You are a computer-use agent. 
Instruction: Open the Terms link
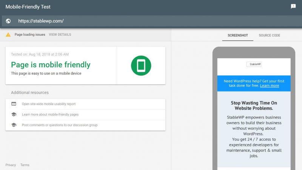[x=25, y=165]
